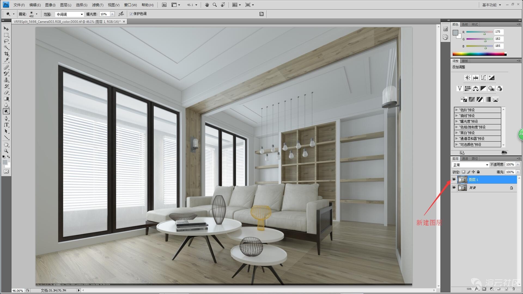Switch to the 通道 tab

[465, 159]
